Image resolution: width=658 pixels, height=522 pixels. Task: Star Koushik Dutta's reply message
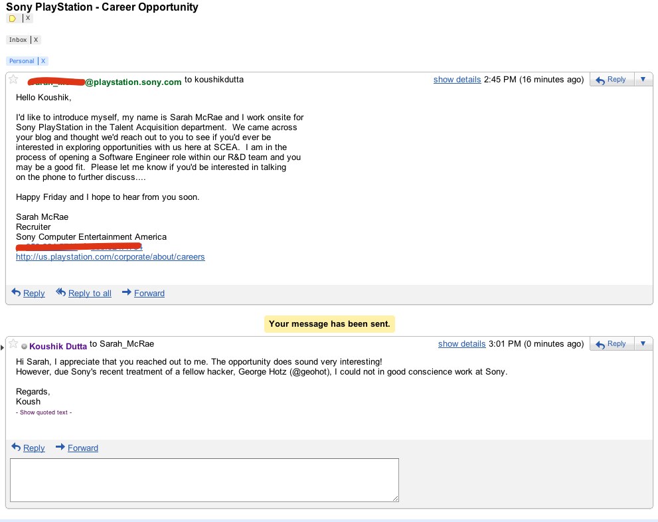point(13,343)
